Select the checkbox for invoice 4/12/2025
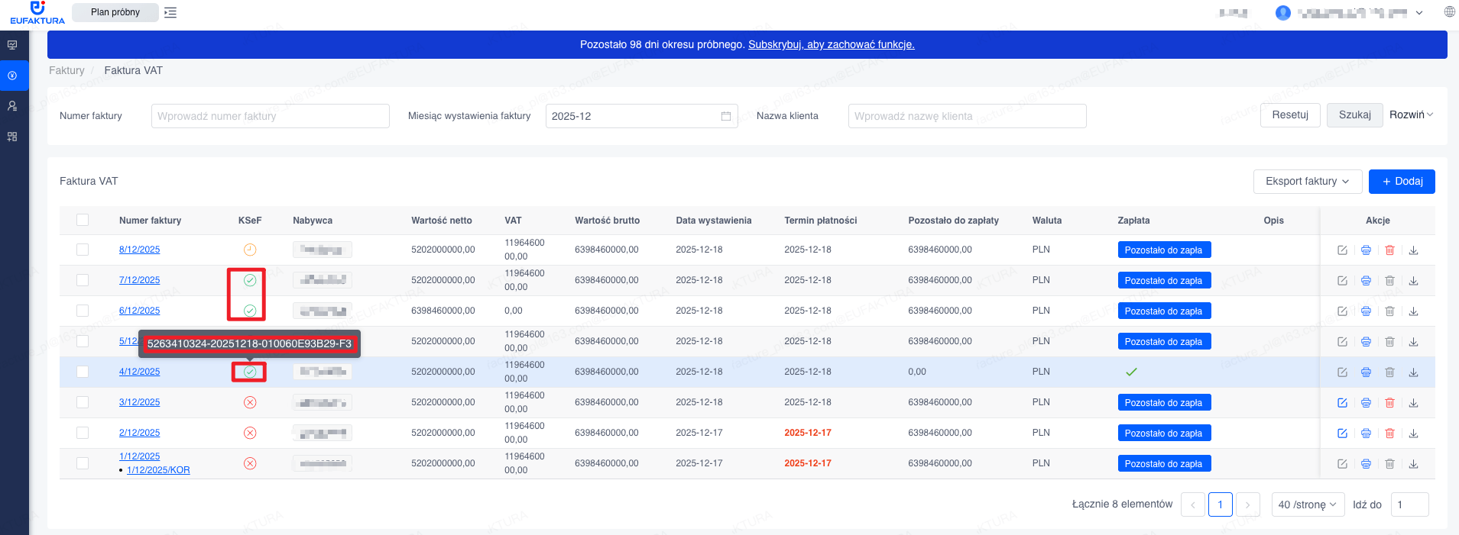This screenshot has width=1459, height=535. click(x=83, y=372)
